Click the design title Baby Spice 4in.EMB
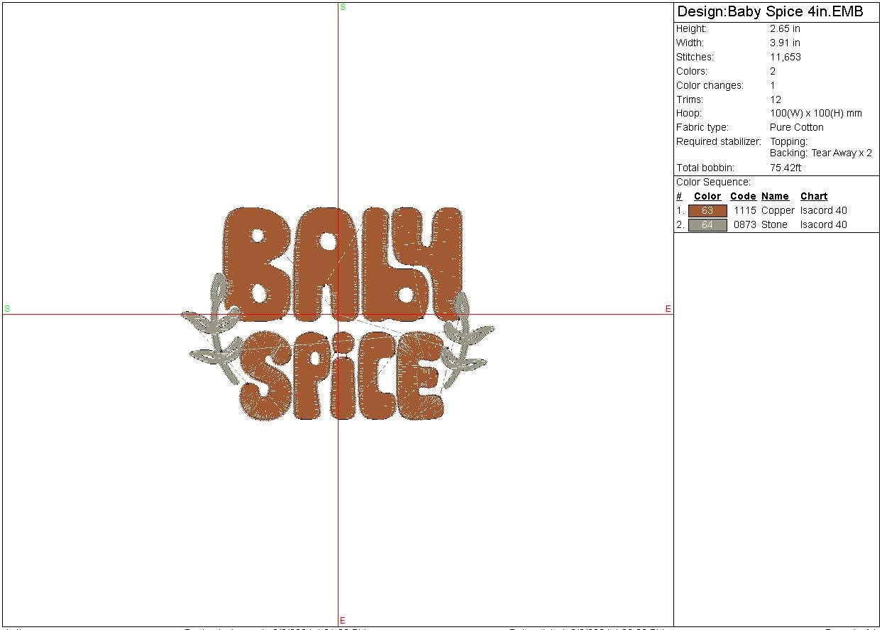Screen dimensions: 882x630 [x=770, y=12]
